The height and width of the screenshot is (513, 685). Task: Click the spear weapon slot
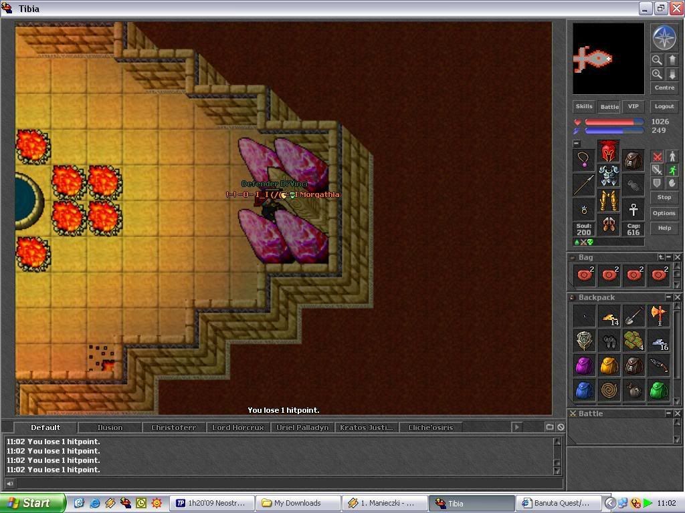pos(584,185)
